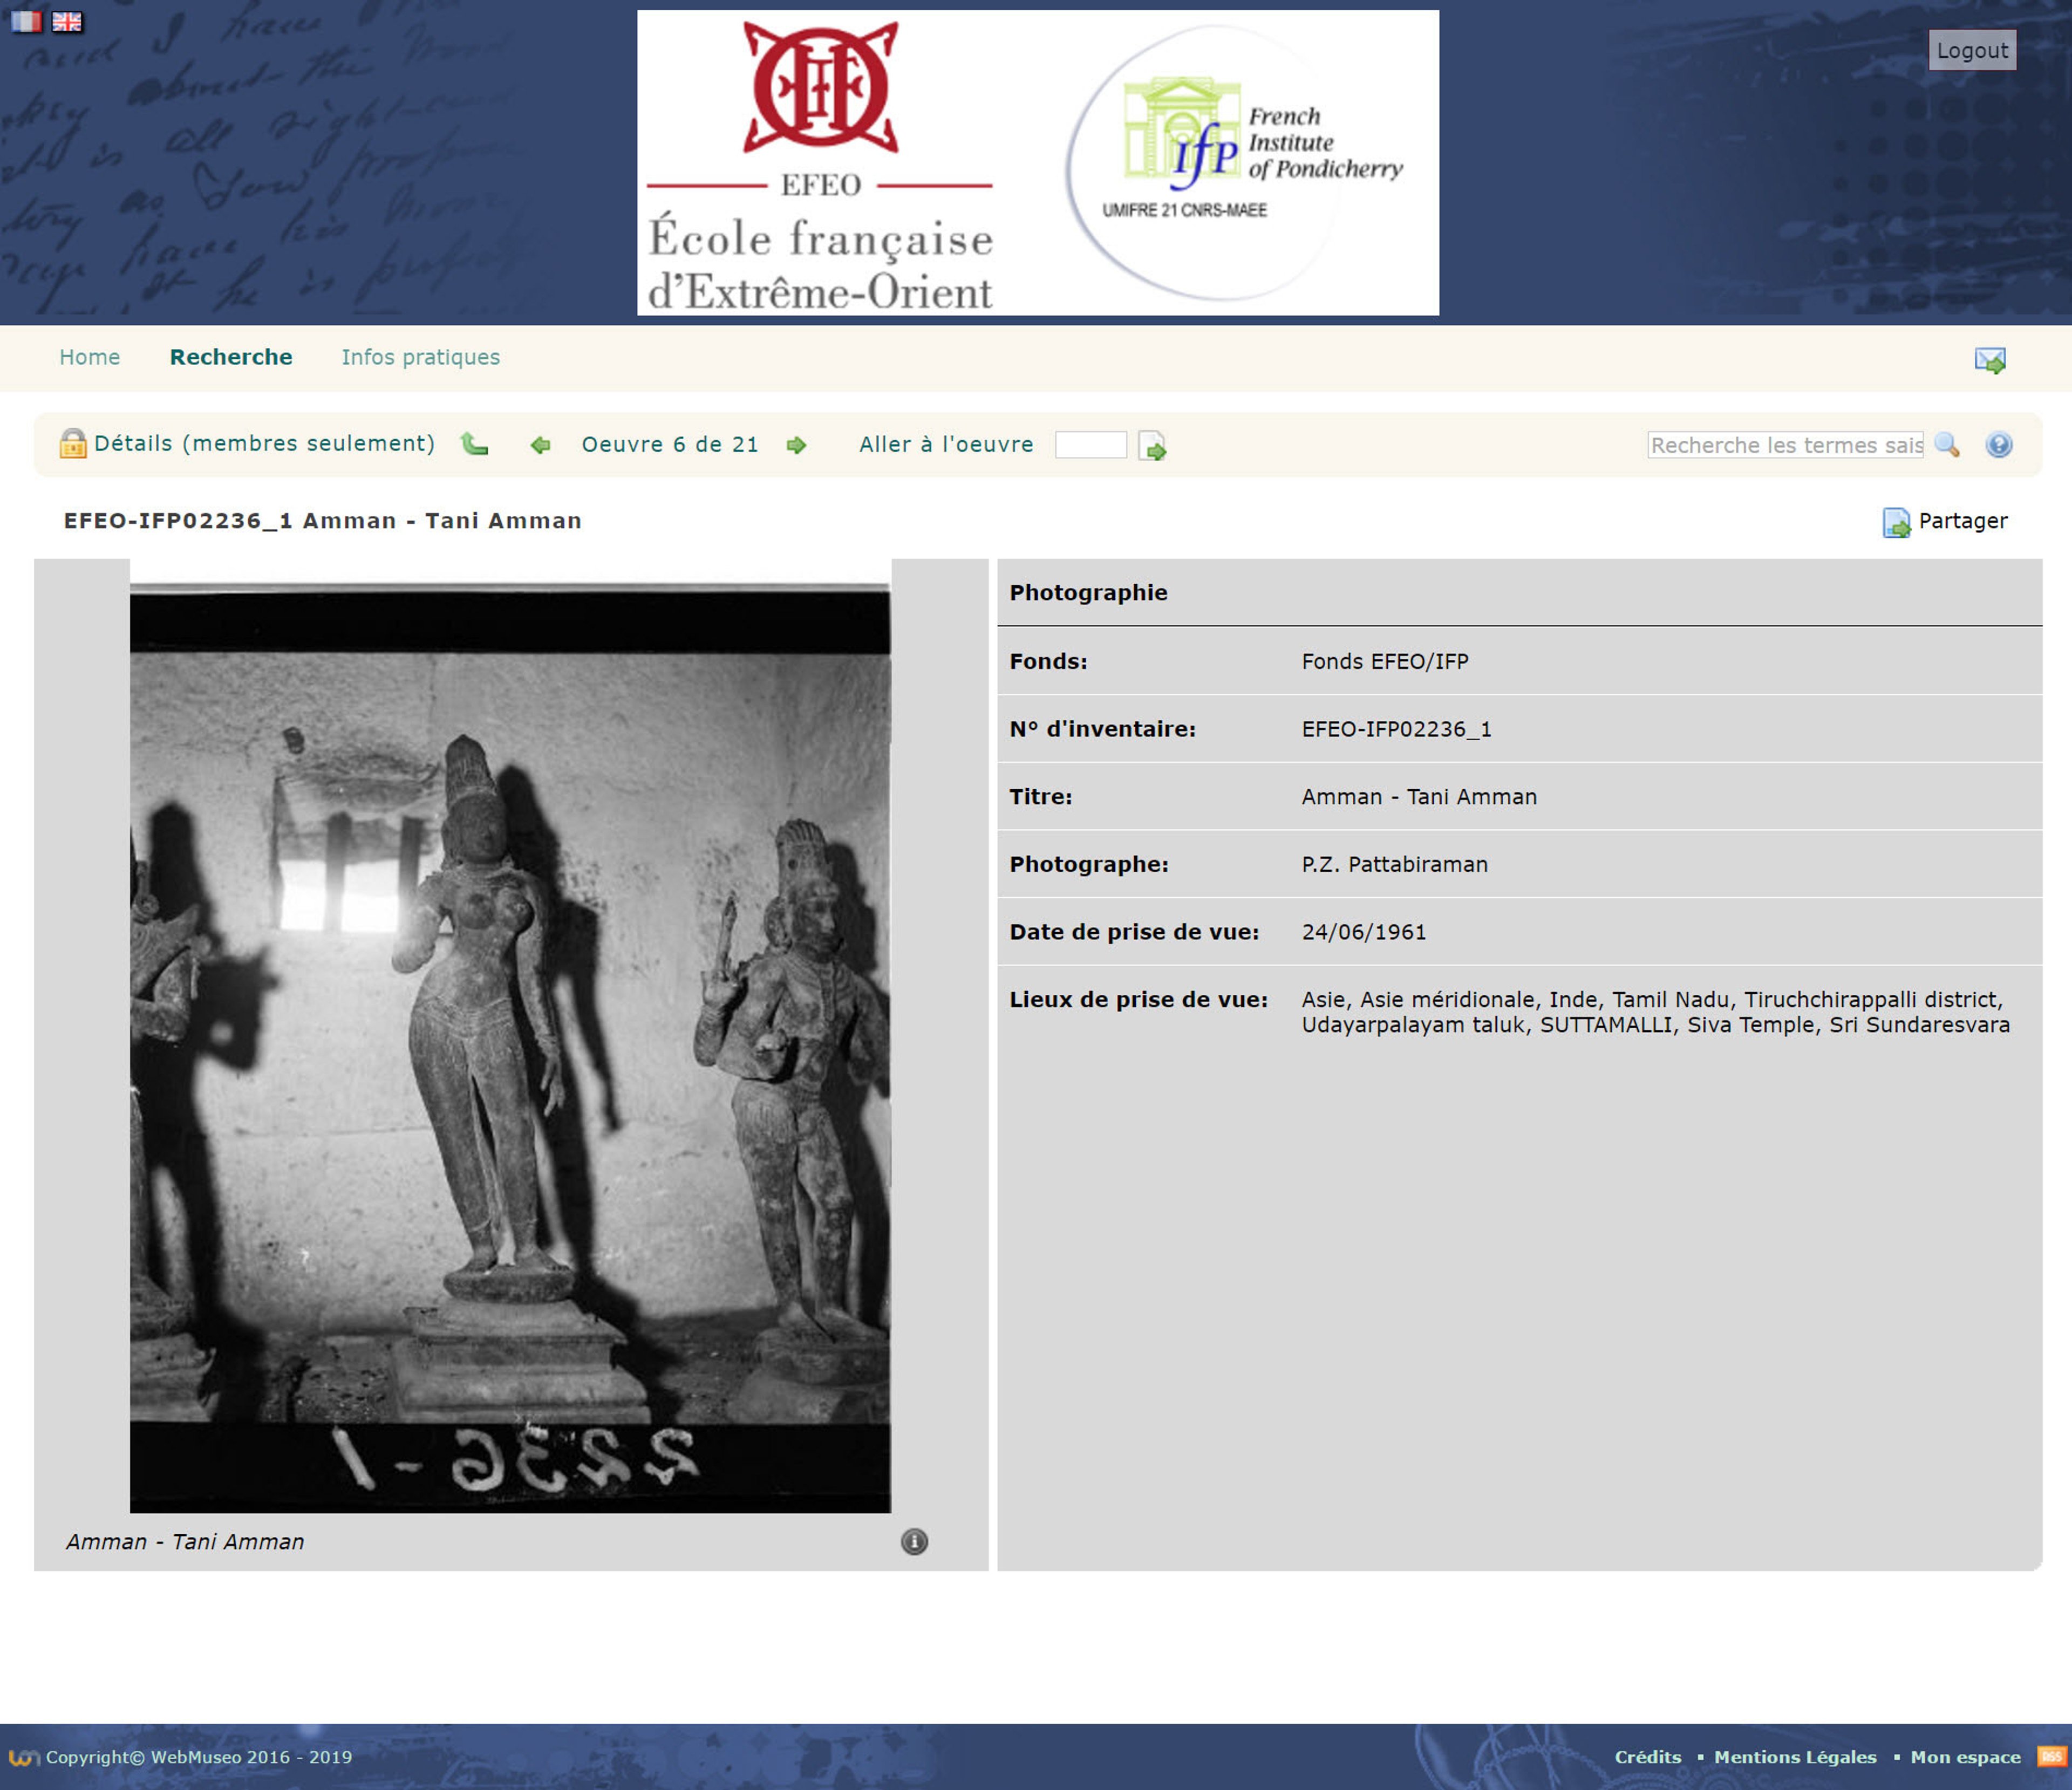Click the curved green back-to-results arrow
The image size is (2072, 1790).
474,444
